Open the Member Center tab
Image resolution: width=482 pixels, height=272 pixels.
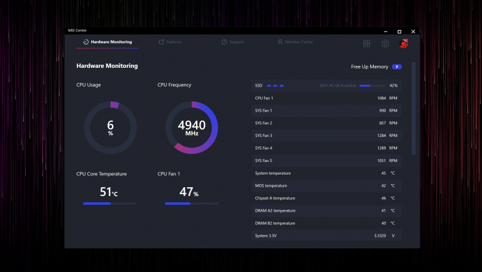[295, 42]
